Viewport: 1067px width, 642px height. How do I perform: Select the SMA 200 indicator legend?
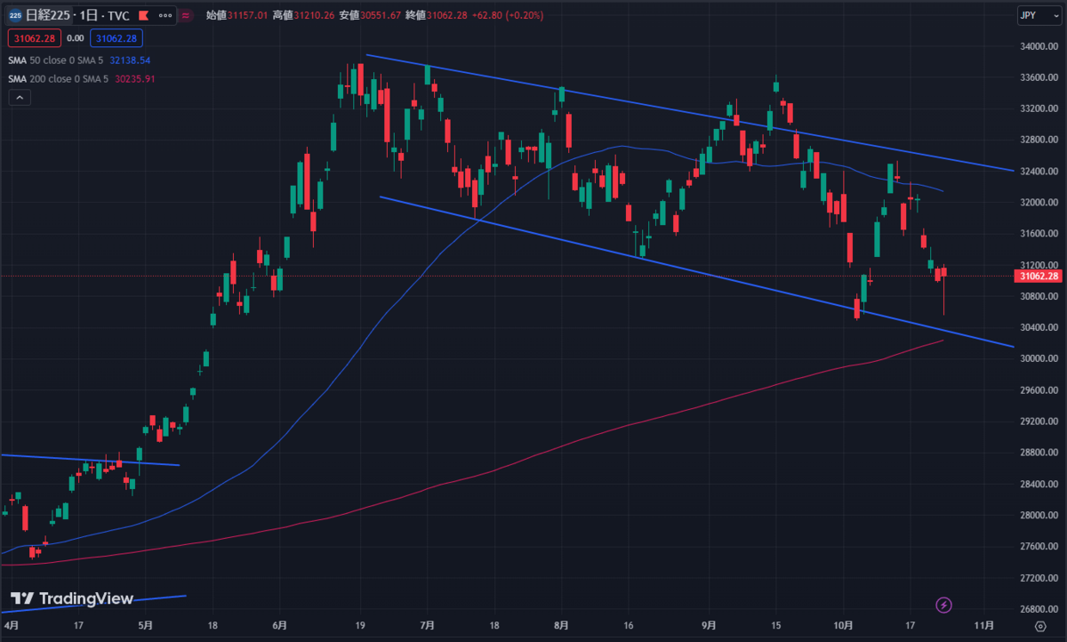coord(59,78)
